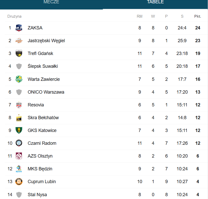Click the Pkt. column header
The height and width of the screenshot is (199, 208).
(x=198, y=16)
